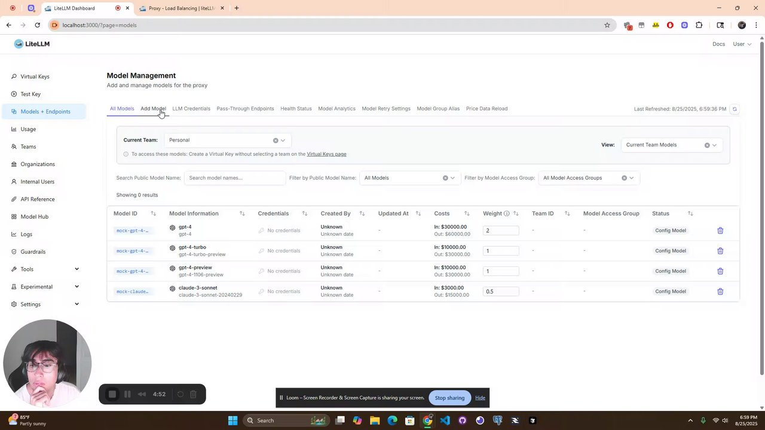Show Weight column info tooltip icon
Viewport: 765px width, 430px height.
pos(506,213)
